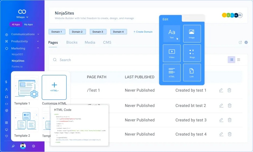The width and height of the screenshot is (253, 152).
Task: Open NinjaSites in the sidebar
Action: click(18, 61)
